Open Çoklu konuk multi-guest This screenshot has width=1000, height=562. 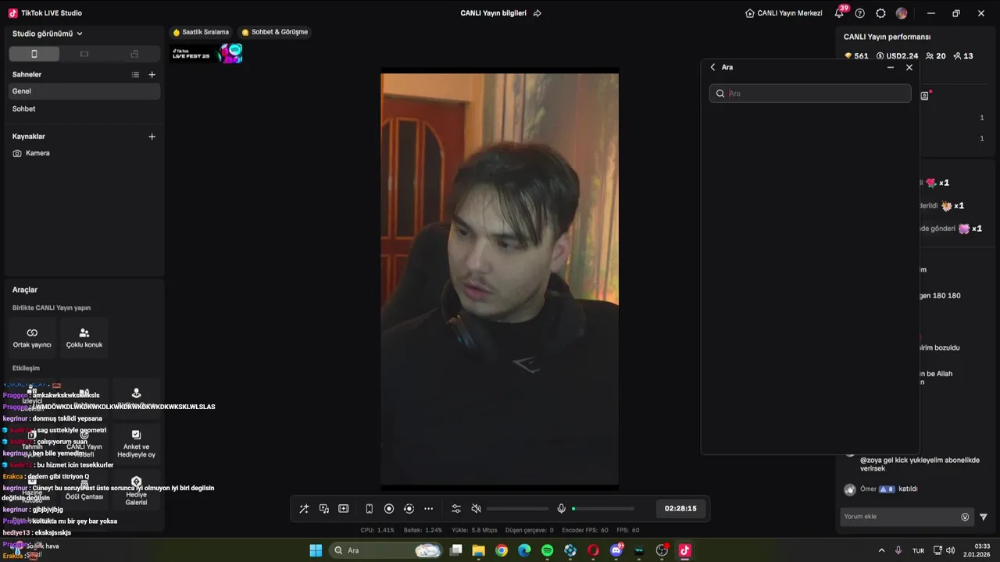(84, 338)
